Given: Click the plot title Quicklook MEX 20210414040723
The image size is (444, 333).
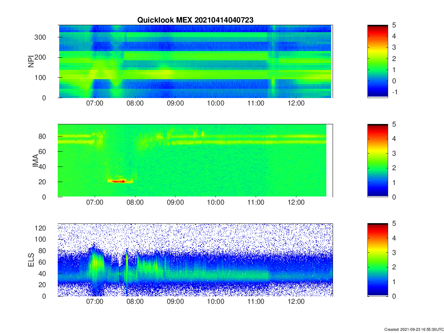Looking at the screenshot, I should [x=195, y=20].
